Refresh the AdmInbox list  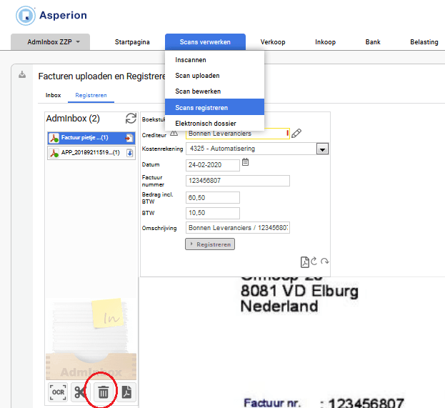[x=131, y=119]
